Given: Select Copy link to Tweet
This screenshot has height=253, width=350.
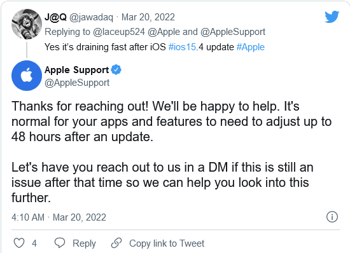Looking at the screenshot, I should (167, 243).
